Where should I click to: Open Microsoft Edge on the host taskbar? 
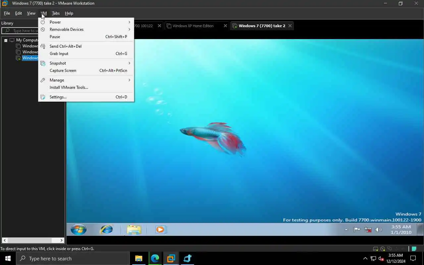tap(155, 258)
